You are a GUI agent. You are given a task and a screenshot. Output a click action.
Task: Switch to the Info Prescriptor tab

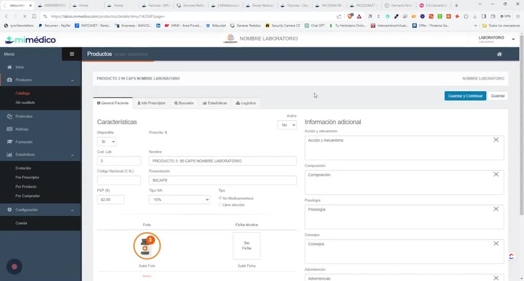[151, 103]
